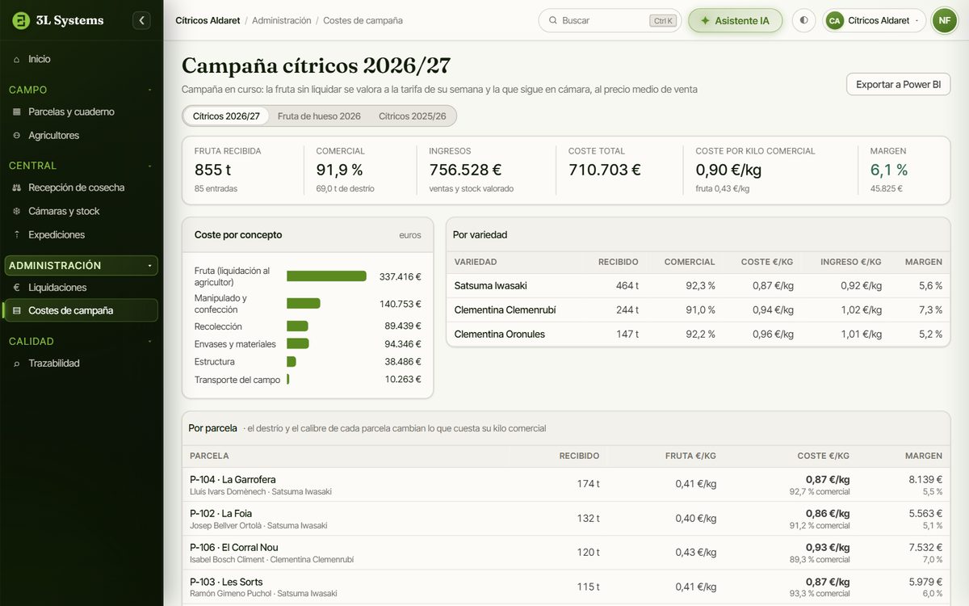Open Cámaras y stock snowflake icon
This screenshot has height=606, width=969.
point(17,211)
